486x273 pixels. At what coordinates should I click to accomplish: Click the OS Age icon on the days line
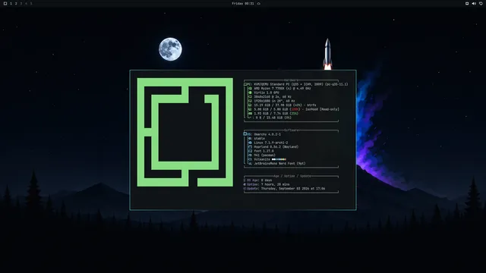point(245,180)
